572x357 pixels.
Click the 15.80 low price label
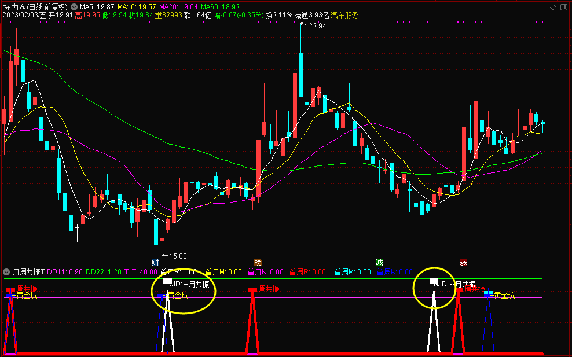pos(178,256)
